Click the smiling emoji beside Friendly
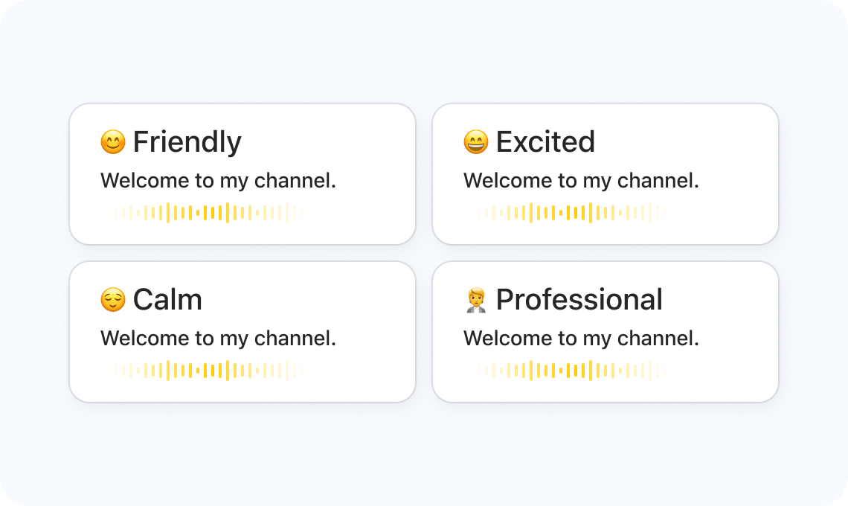This screenshot has width=848, height=506. point(113,142)
